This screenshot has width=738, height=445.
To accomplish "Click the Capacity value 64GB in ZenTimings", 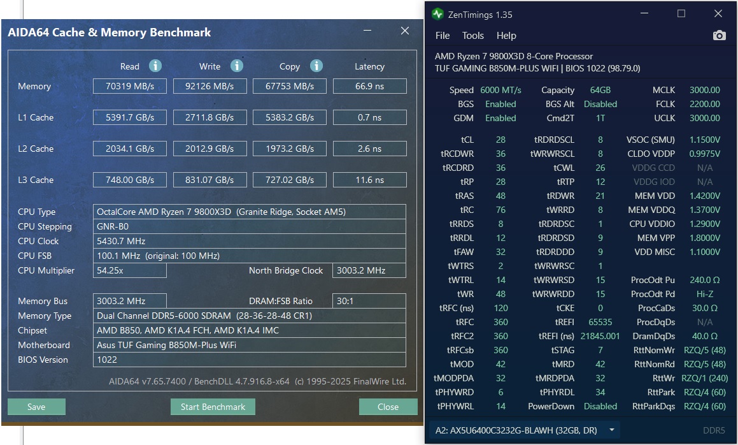I will click(x=600, y=90).
